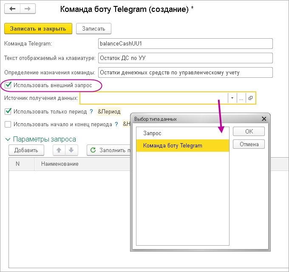The height and width of the screenshot is (272, 289).
Task: Go back with the left arrow button
Action: 12,8
